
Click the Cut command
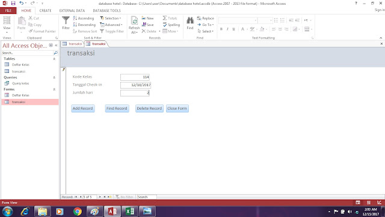click(x=34, y=18)
